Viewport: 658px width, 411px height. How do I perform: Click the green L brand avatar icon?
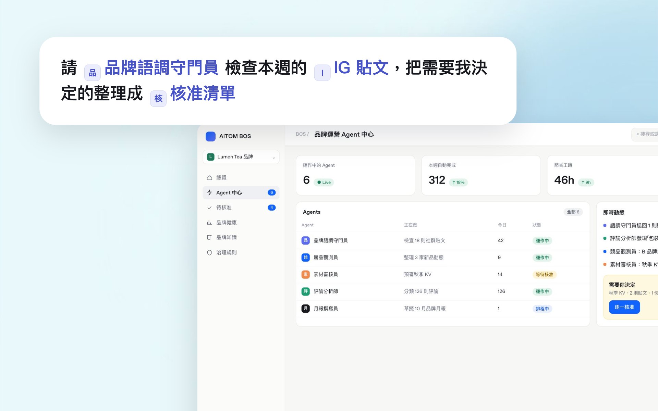coord(211,157)
